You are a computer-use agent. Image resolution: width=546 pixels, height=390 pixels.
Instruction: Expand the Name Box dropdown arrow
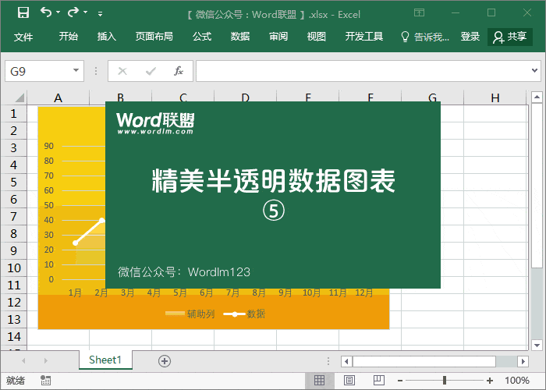[x=76, y=71]
